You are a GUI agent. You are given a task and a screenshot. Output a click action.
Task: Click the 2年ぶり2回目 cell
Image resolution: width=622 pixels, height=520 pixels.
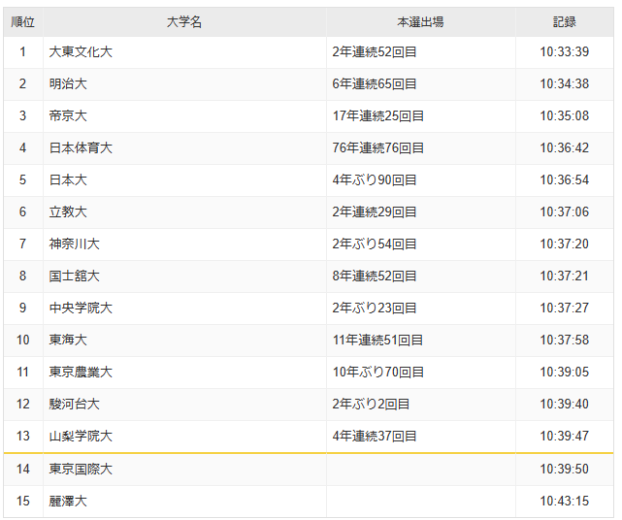coord(421,405)
